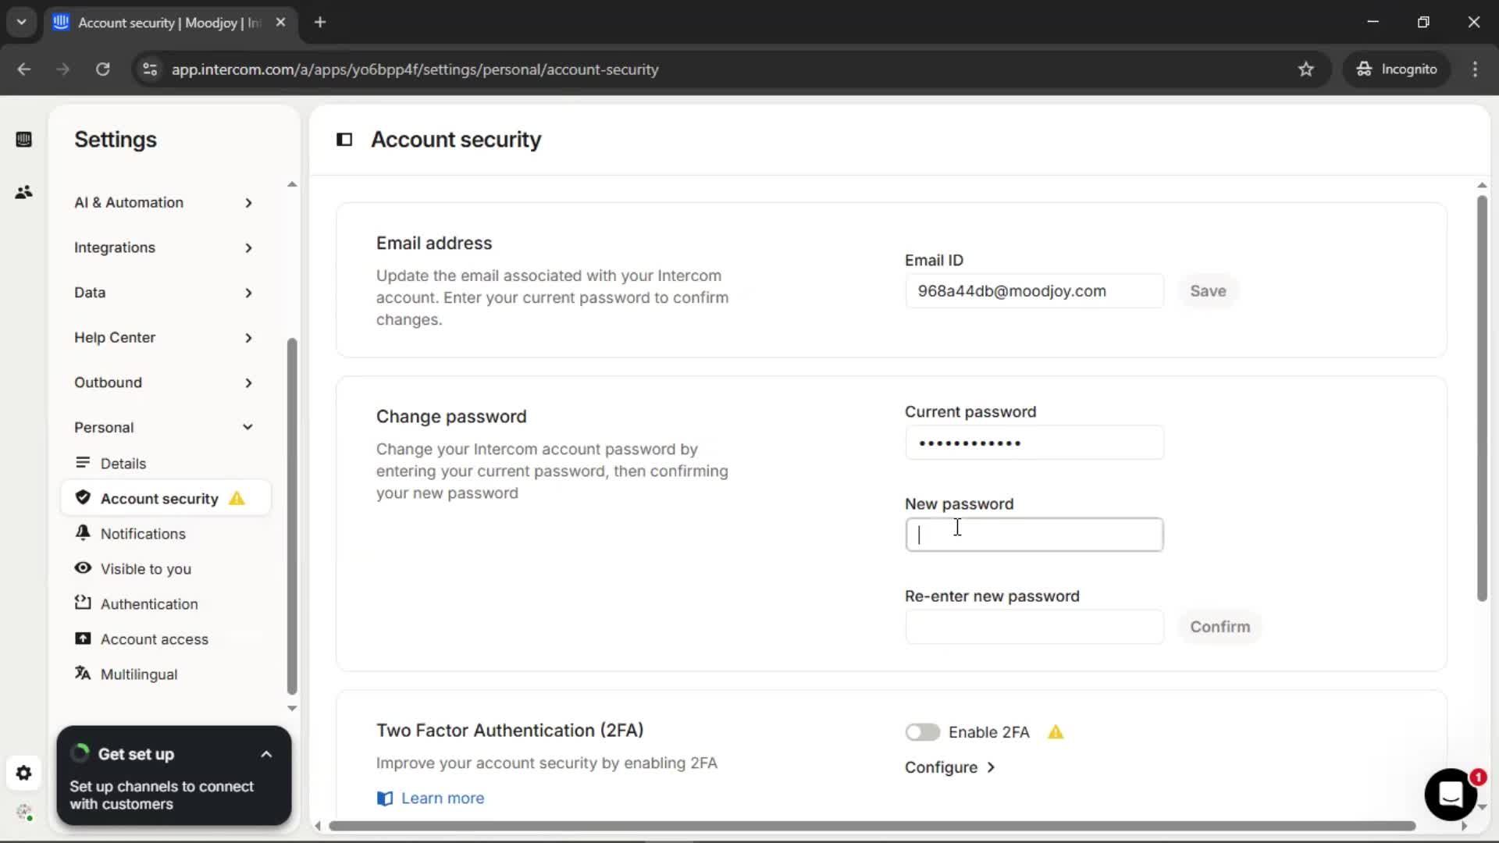Click the horizontal scrollbar at page bottom
Viewport: 1499px width, 843px height.
(x=872, y=826)
